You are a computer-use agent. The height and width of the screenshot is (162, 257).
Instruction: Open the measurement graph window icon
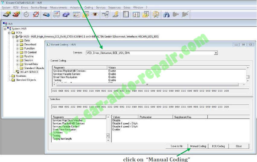[x=76, y=15]
